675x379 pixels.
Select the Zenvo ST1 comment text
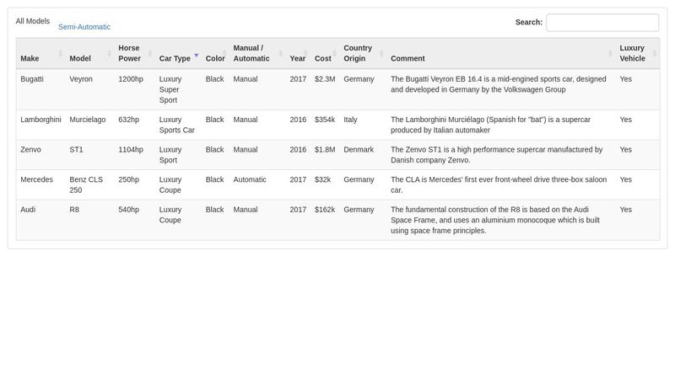(x=497, y=155)
